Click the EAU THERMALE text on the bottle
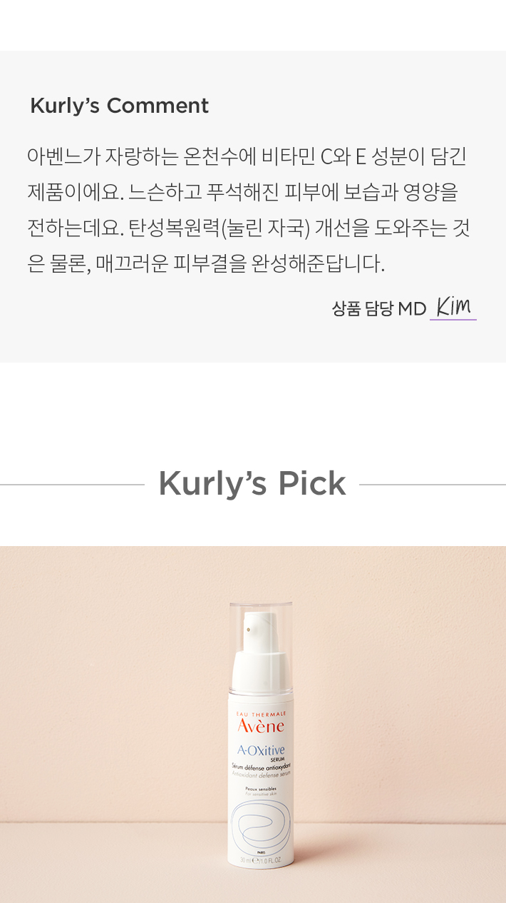506x903 pixels. [x=260, y=712]
